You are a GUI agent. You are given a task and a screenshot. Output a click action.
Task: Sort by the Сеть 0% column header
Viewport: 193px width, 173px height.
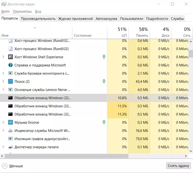click(x=182, y=32)
